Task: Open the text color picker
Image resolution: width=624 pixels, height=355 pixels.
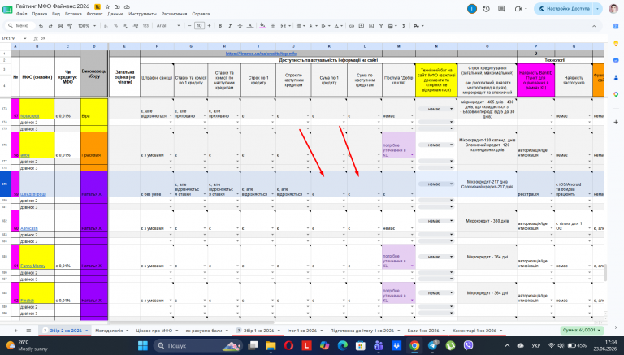Action: pyautogui.click(x=250, y=26)
